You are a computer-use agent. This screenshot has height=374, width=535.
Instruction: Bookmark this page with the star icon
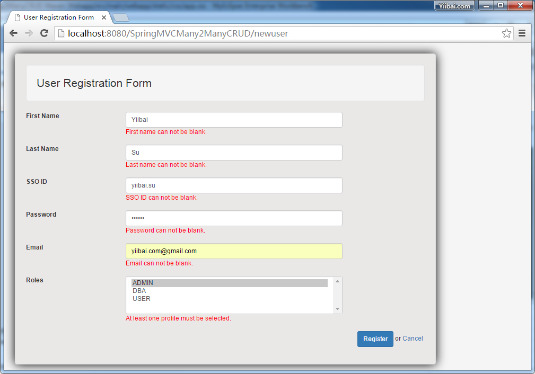click(506, 33)
